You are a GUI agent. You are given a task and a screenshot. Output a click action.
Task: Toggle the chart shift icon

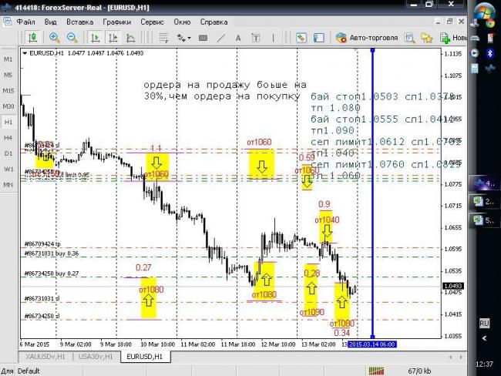click(113, 38)
